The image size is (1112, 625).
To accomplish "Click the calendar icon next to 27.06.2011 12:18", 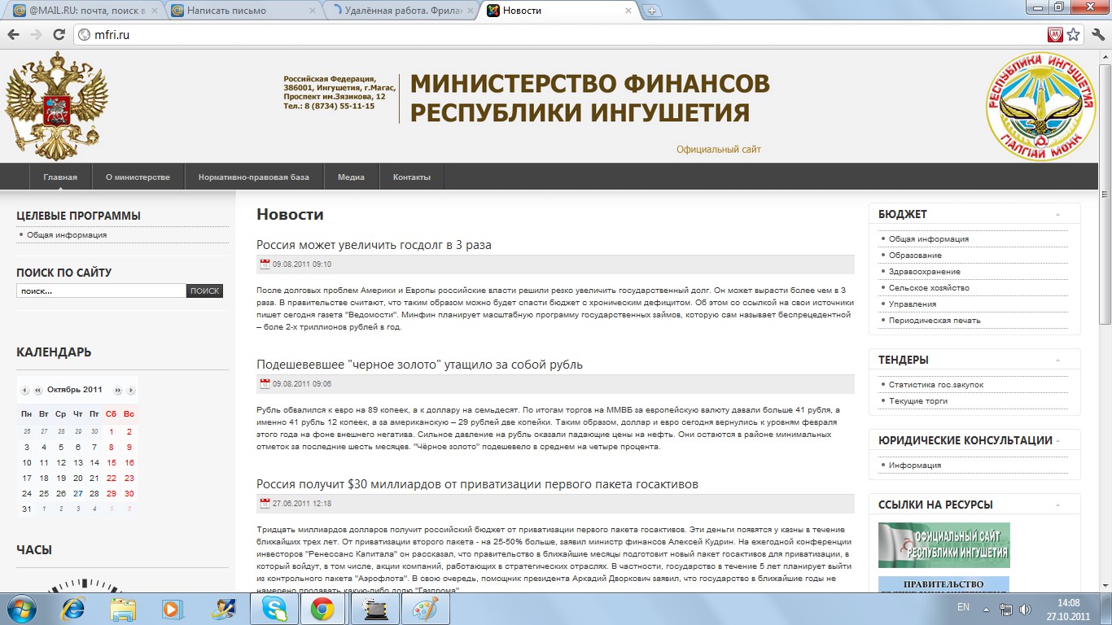I will tap(265, 504).
